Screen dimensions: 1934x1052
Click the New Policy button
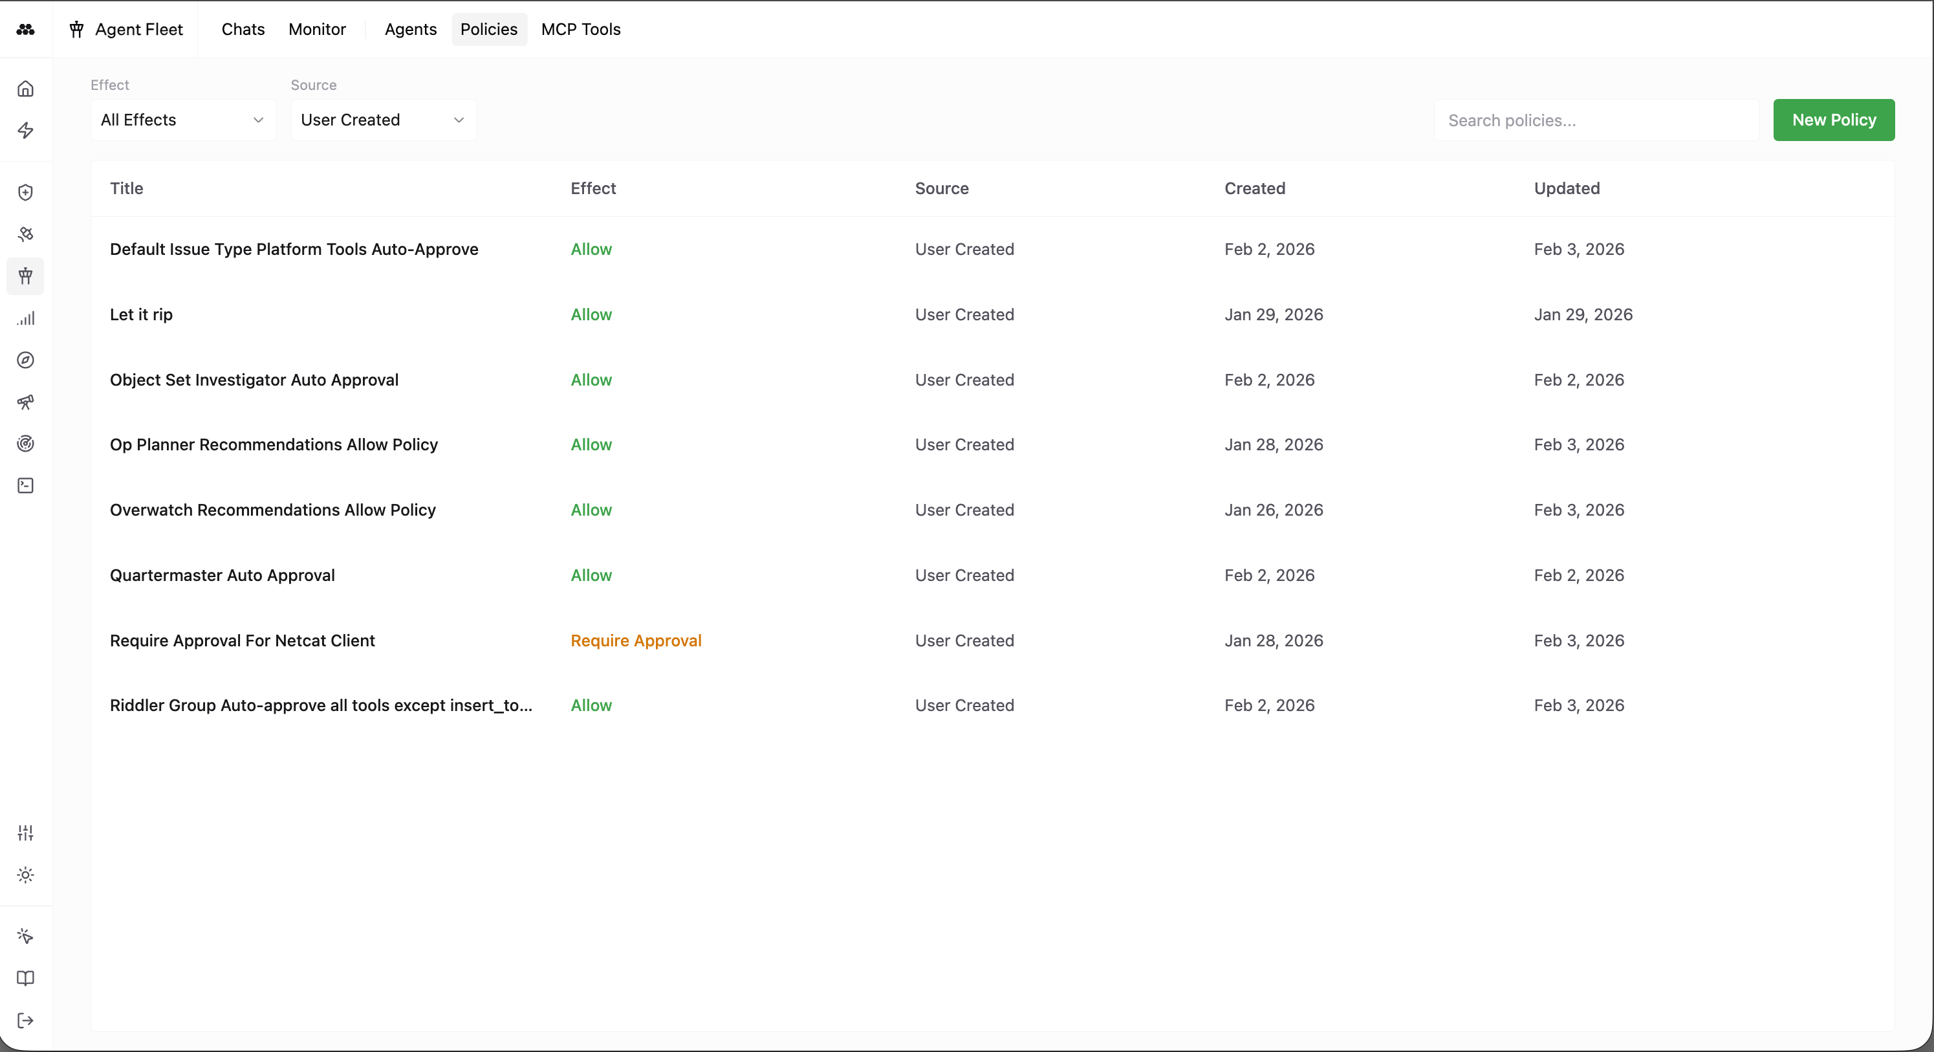[x=1833, y=120]
